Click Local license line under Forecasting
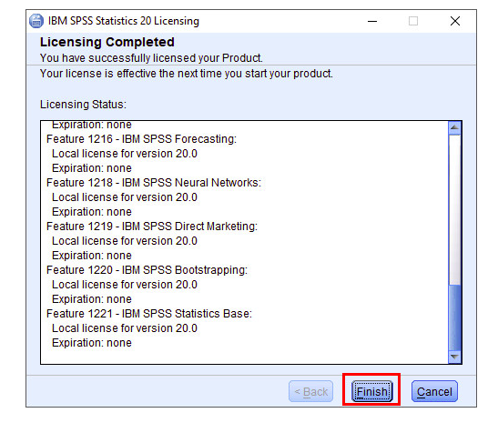Screen dimensions: 498x423 click(x=125, y=154)
